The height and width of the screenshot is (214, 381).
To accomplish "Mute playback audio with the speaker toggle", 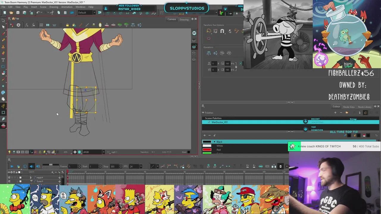I will (x=32, y=166).
